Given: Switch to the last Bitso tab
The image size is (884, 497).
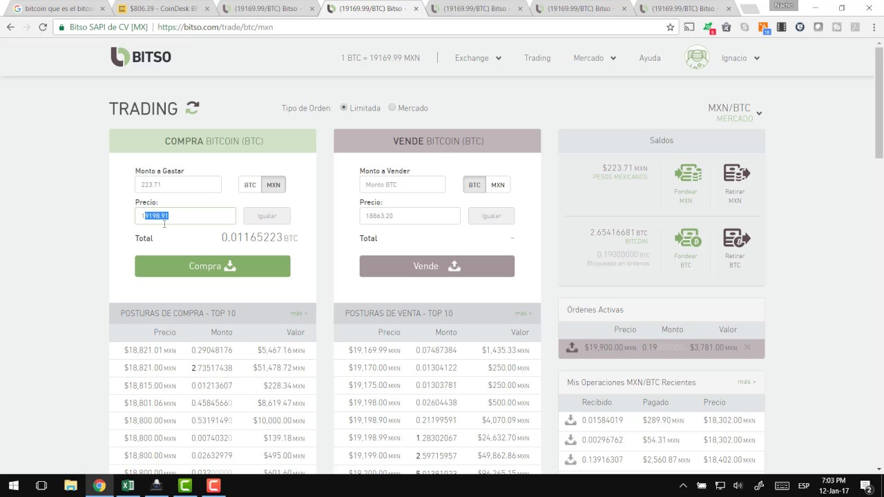Looking at the screenshot, I should (684, 9).
